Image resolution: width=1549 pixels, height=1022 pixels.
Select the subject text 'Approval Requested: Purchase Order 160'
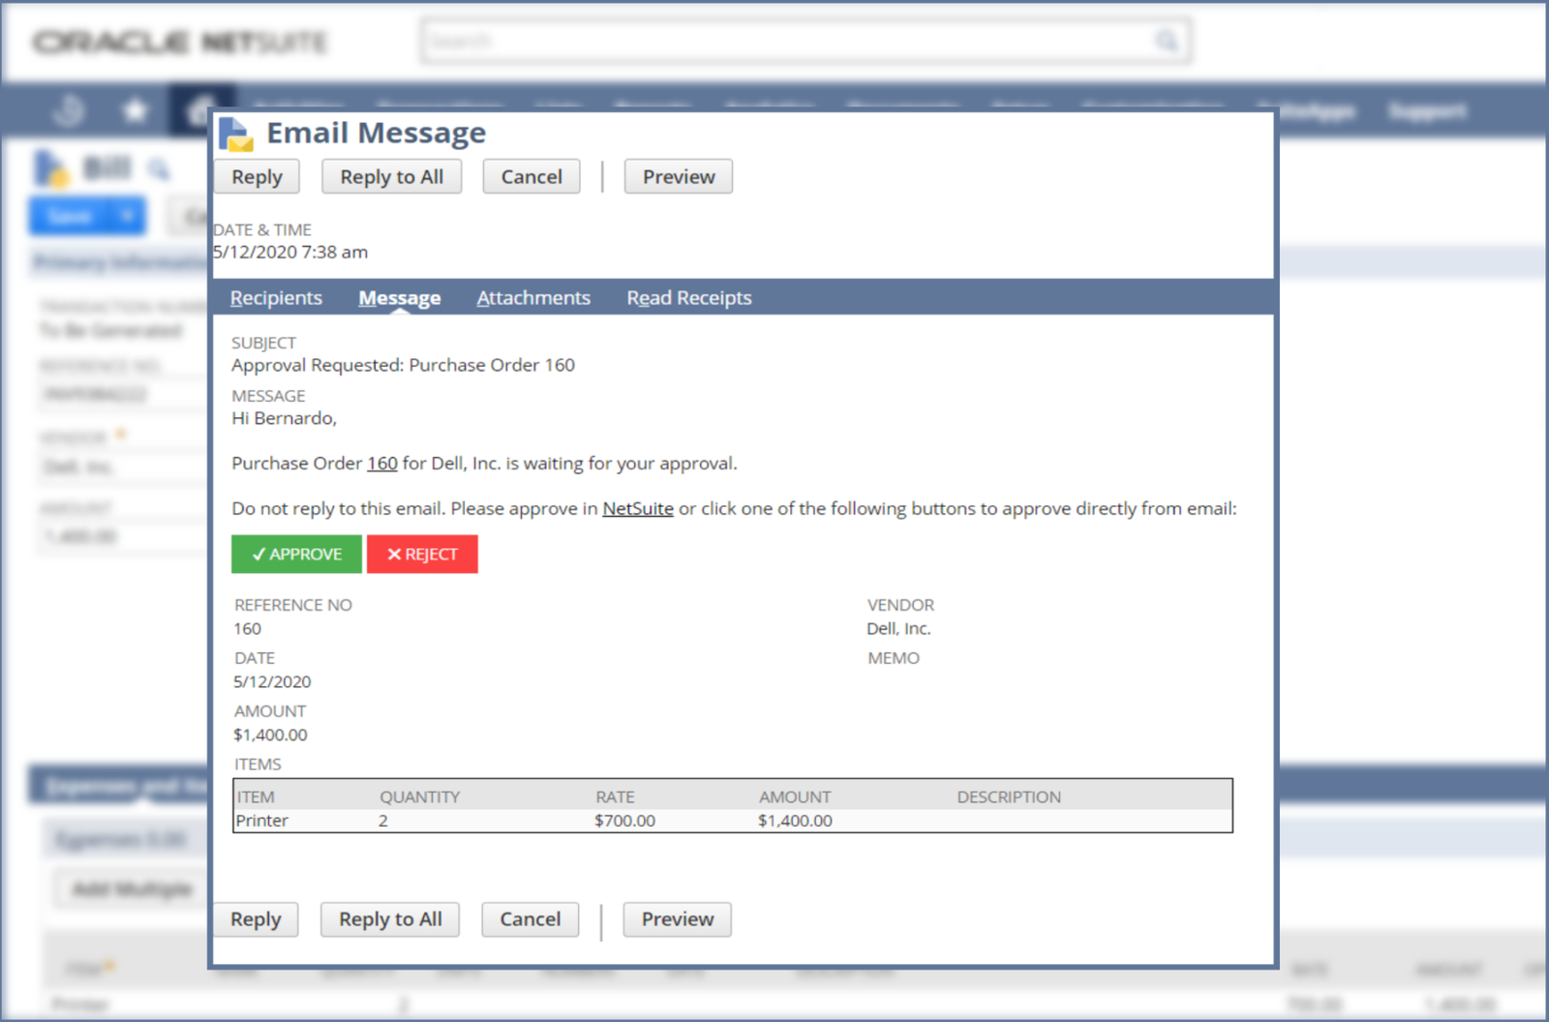click(x=403, y=365)
